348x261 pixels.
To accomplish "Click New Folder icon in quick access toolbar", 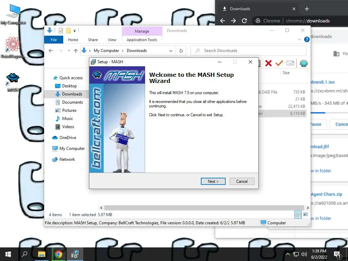I will [68, 31].
